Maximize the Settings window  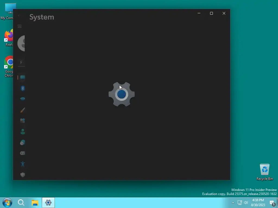point(211,13)
